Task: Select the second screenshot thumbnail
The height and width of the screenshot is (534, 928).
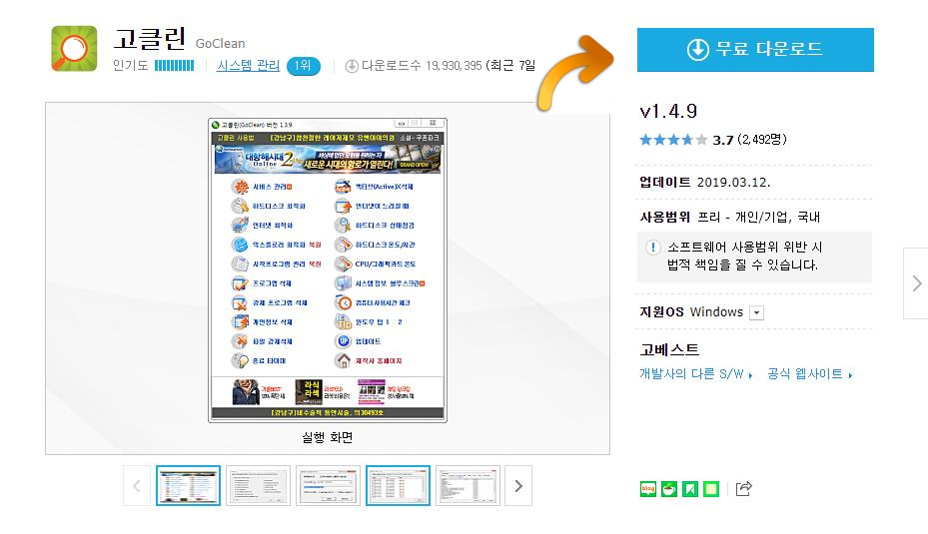Action: click(258, 485)
